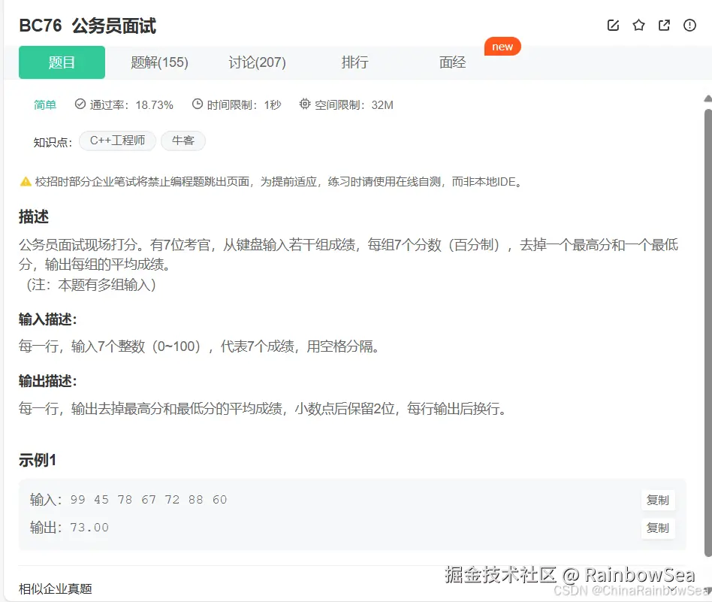Screen dimensions: 712x602
Task: Click the C++工程师 knowledge tag
Action: point(117,141)
